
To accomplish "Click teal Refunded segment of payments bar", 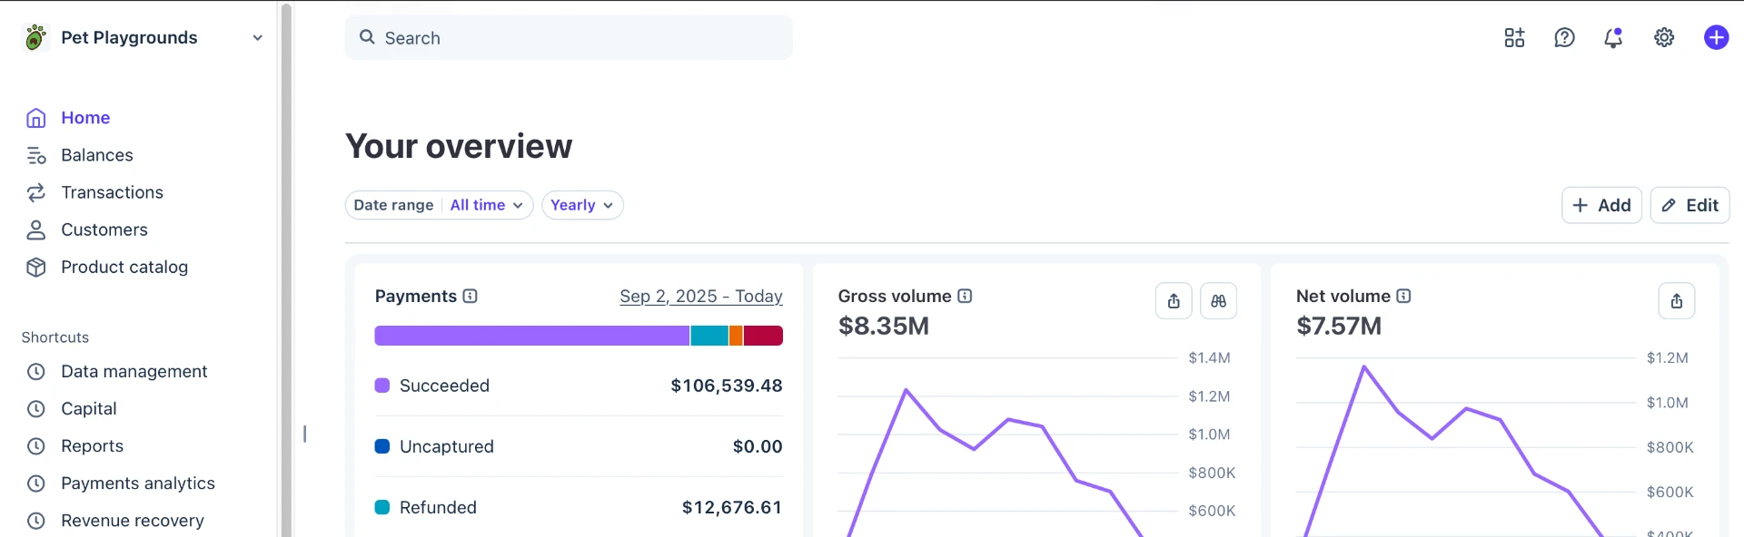I will coord(709,336).
